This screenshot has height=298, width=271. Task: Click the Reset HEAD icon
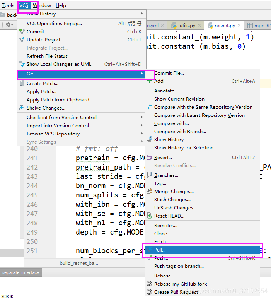pos(150,216)
